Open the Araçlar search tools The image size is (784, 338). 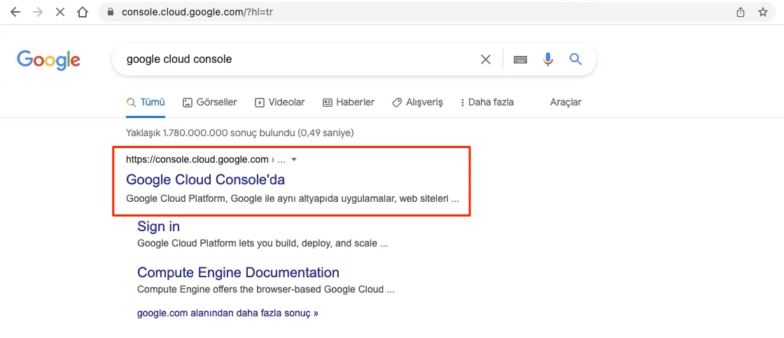click(x=566, y=102)
